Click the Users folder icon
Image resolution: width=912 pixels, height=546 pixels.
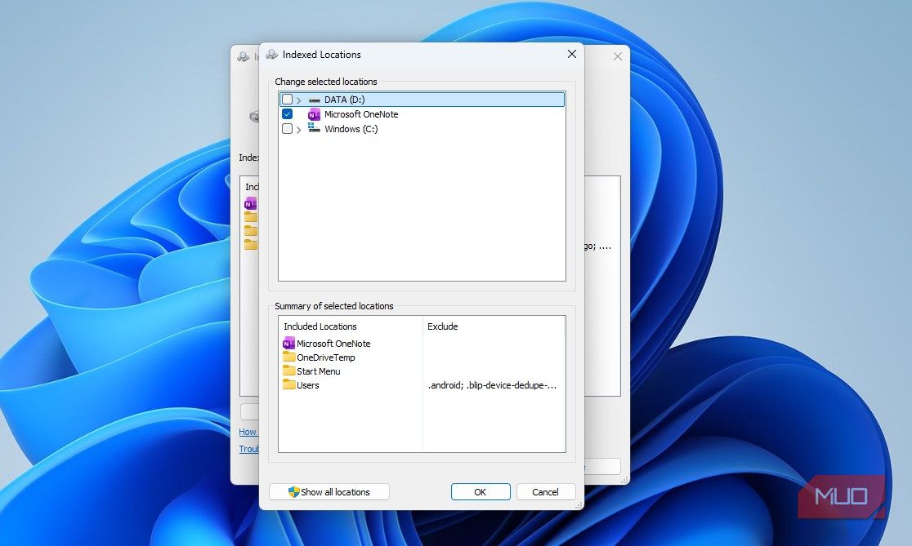(289, 384)
